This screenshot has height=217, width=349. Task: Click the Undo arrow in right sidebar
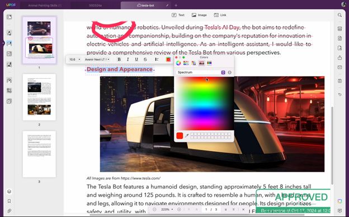tap(339, 94)
